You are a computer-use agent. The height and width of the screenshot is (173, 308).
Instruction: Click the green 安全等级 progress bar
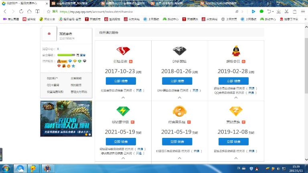click(66, 55)
